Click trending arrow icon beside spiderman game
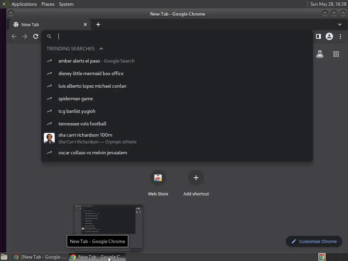The width and height of the screenshot is (348, 261). pyautogui.click(x=49, y=99)
